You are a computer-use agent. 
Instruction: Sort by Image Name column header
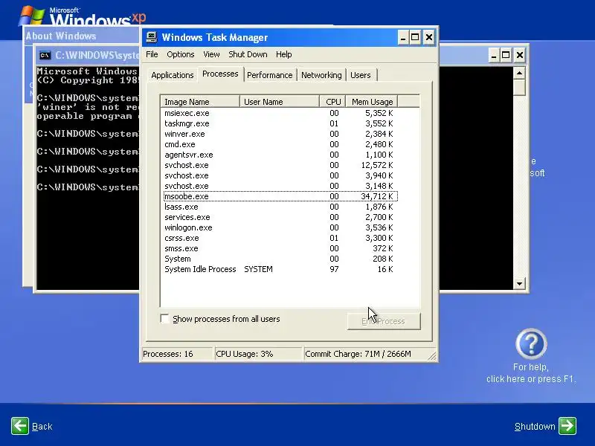coord(199,102)
